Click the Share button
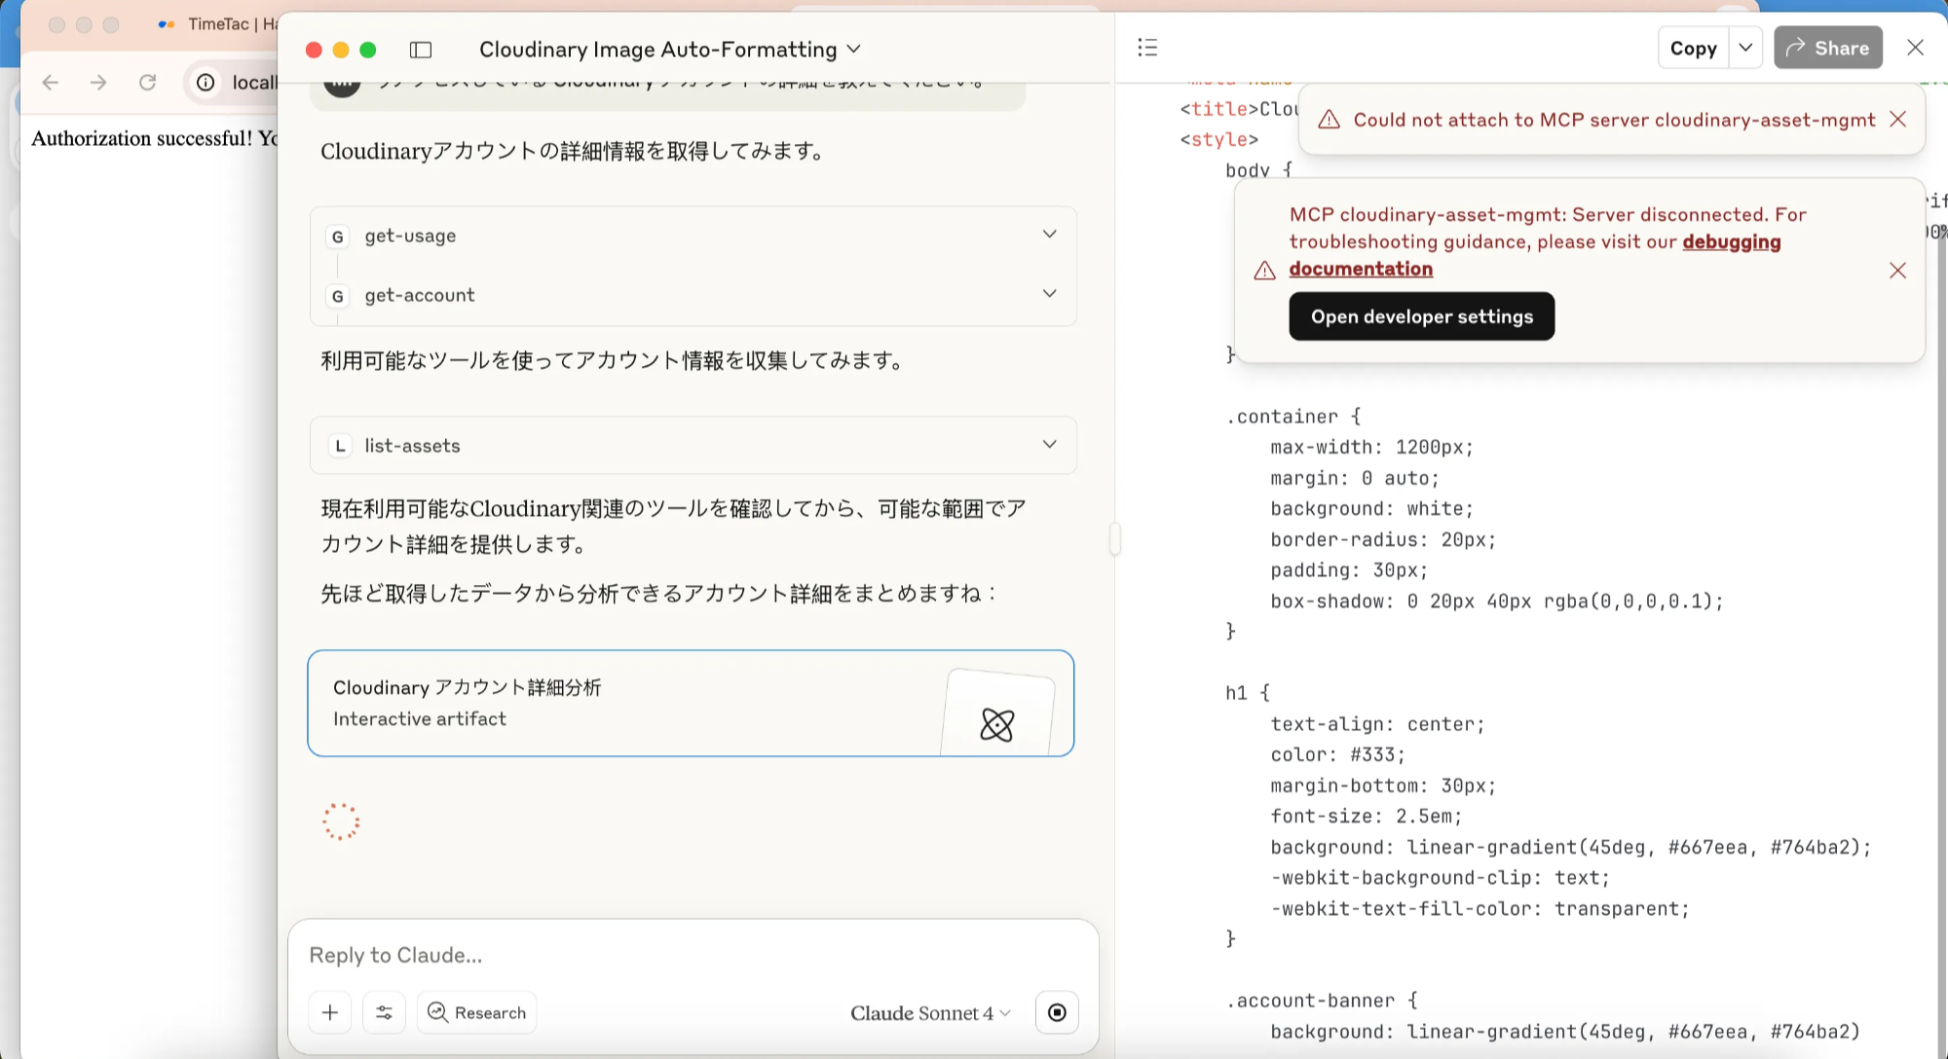 (x=1827, y=48)
